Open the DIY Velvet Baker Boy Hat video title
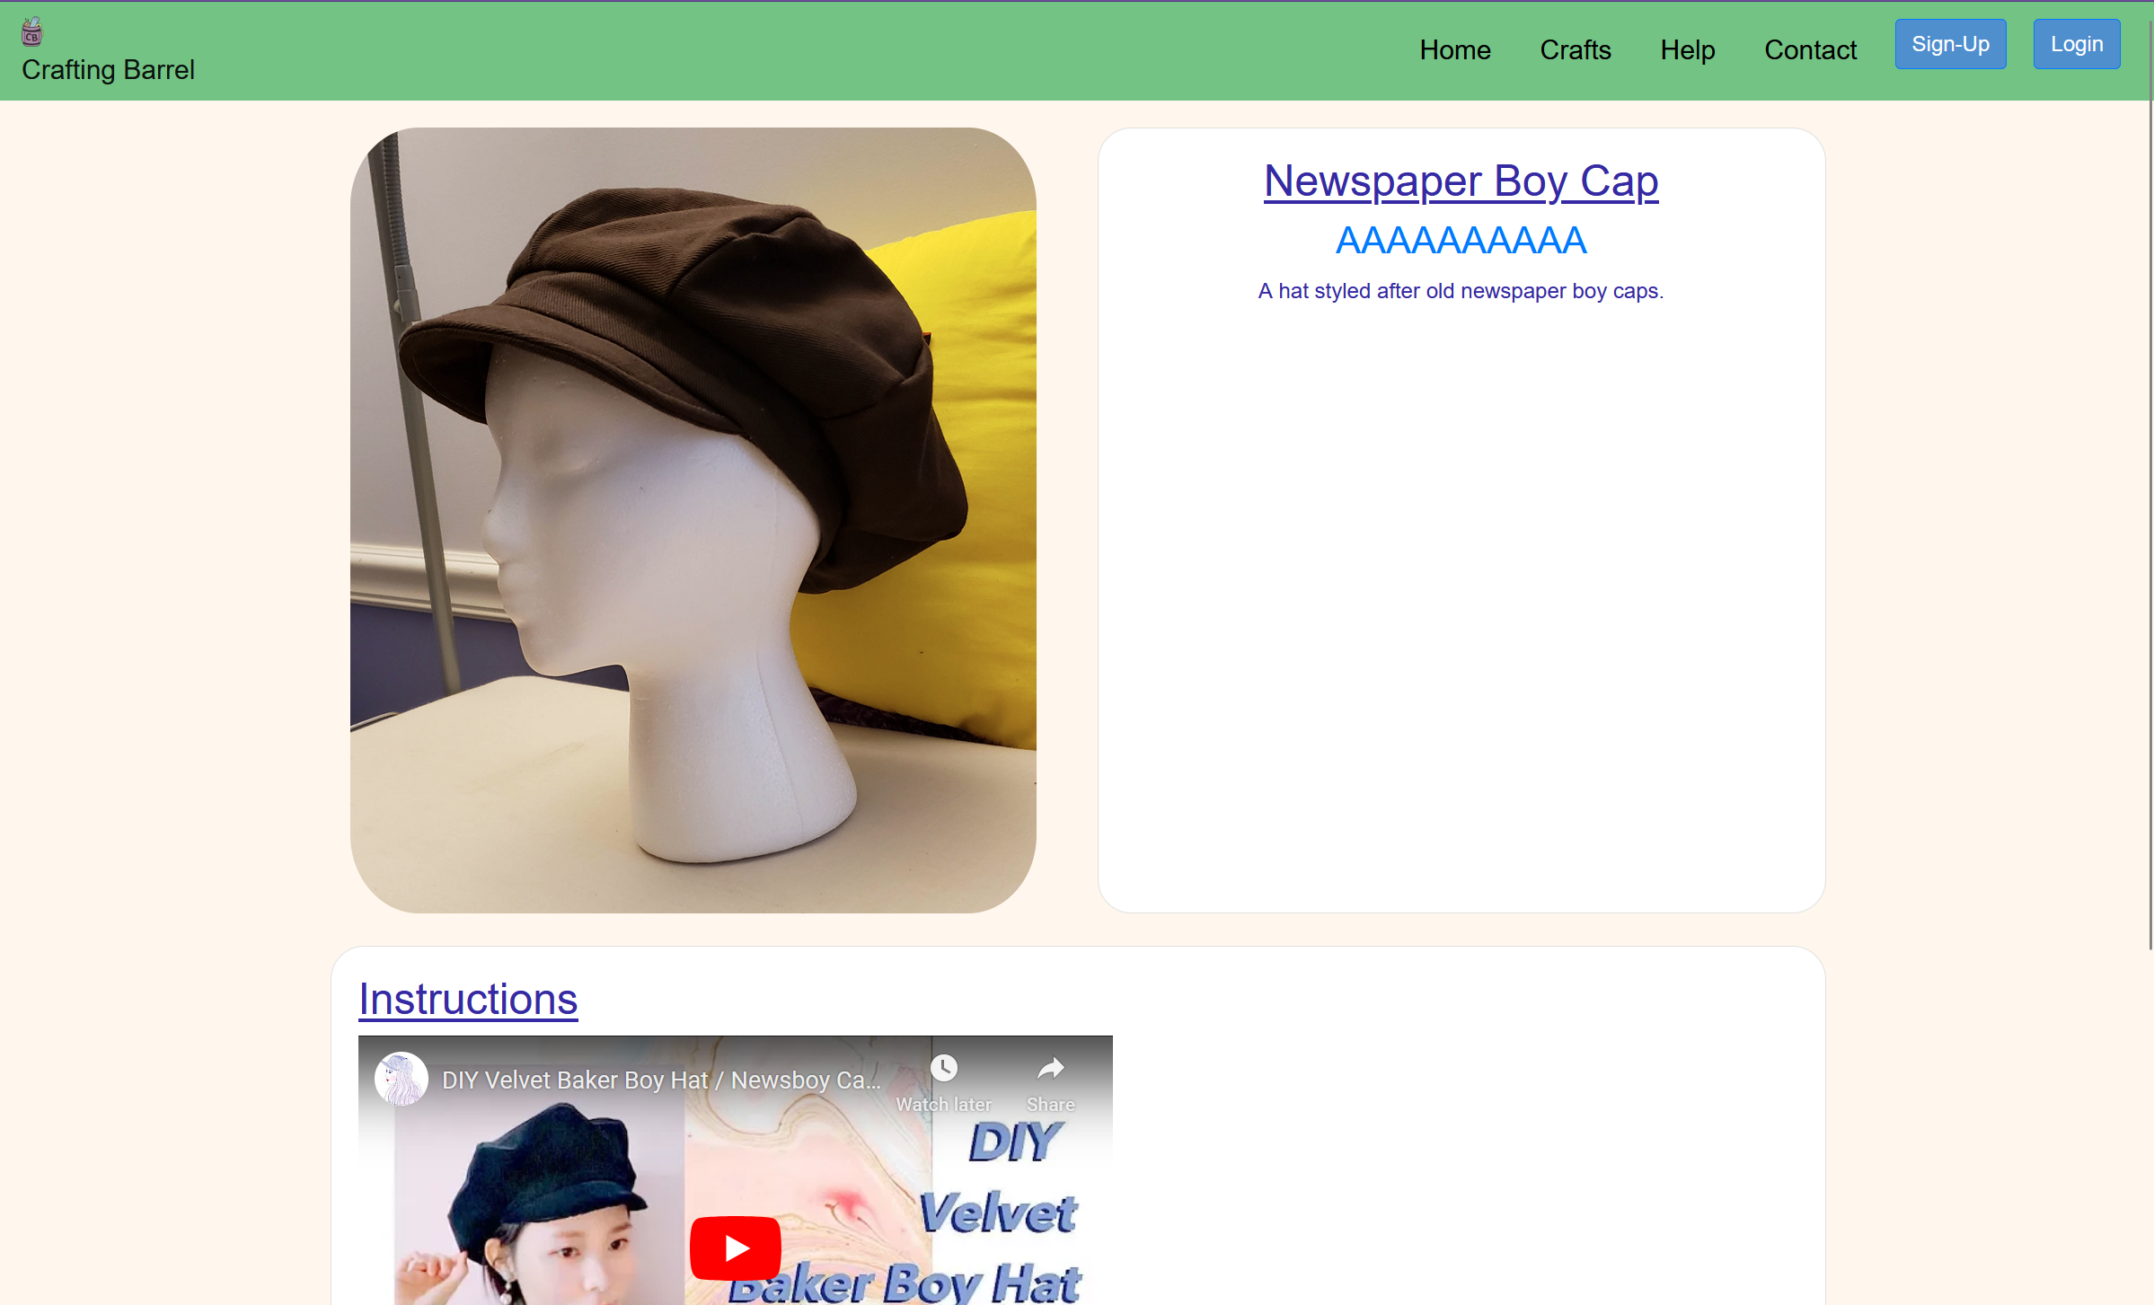2154x1305 pixels. point(660,1080)
